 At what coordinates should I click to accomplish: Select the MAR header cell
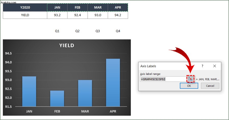click(98, 7)
